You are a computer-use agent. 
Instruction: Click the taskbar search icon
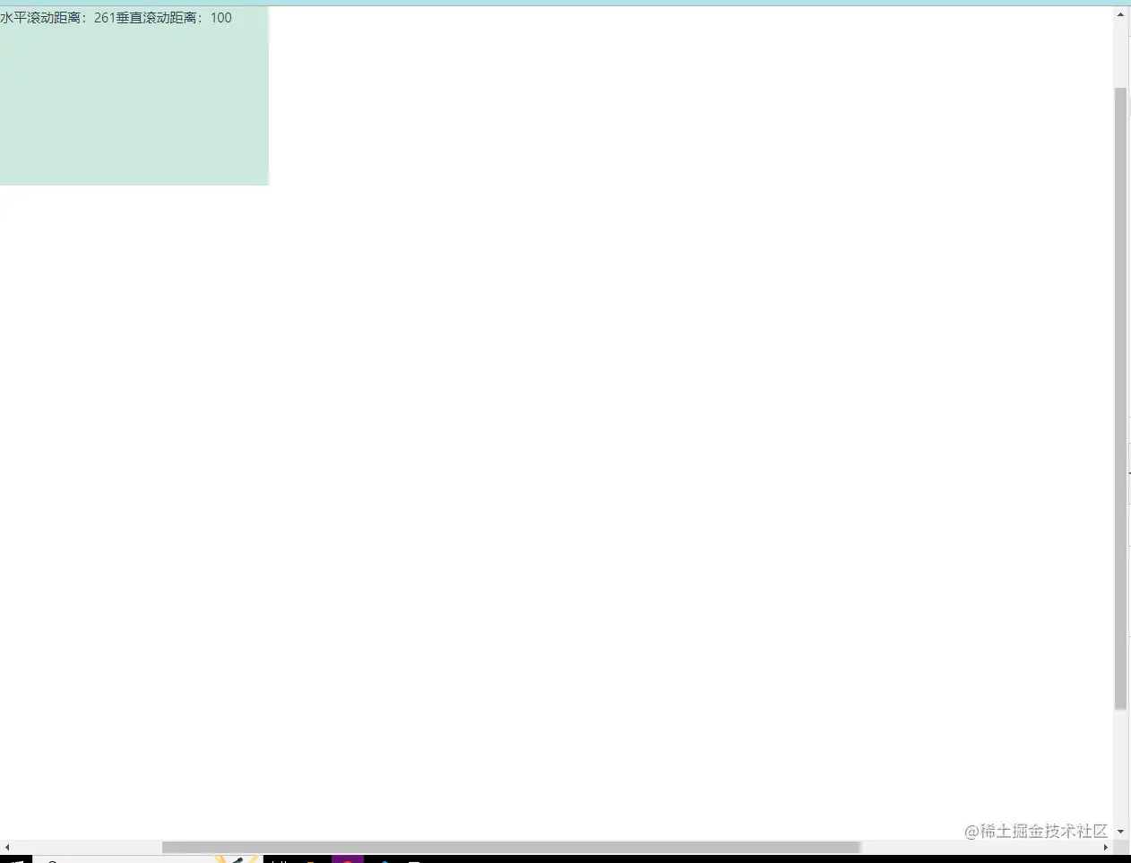pyautogui.click(x=54, y=859)
